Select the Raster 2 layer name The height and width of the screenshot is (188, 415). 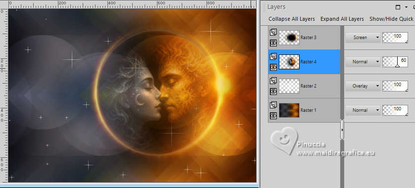[x=309, y=86]
